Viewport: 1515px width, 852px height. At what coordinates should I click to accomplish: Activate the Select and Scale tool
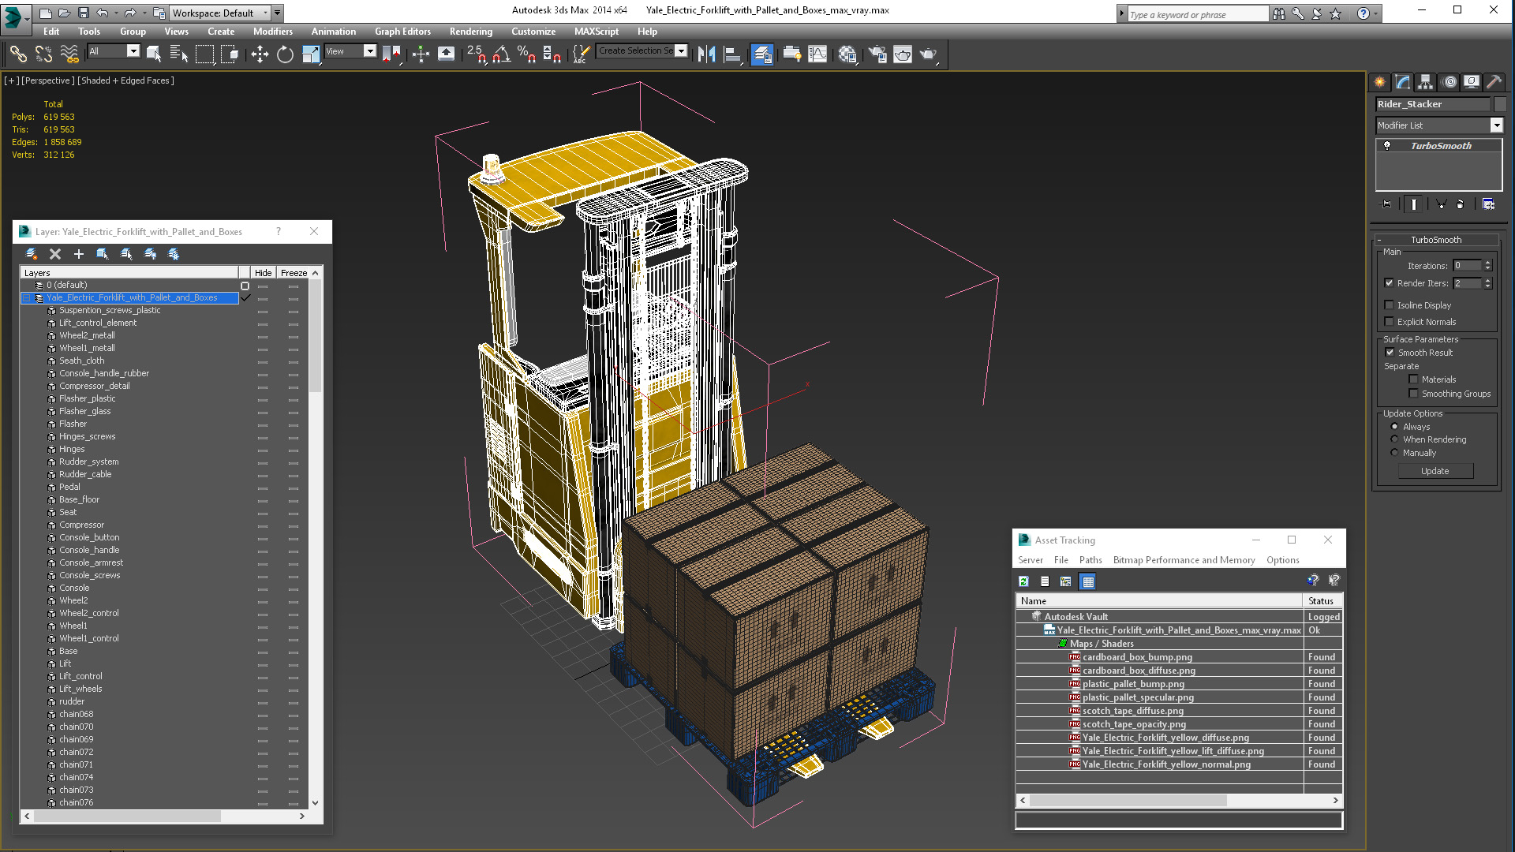311,54
